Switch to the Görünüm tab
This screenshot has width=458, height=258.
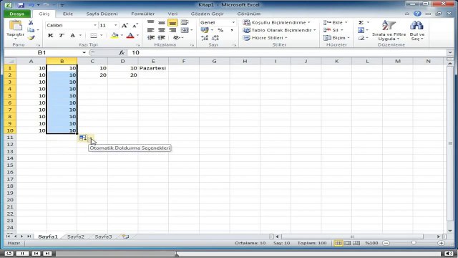pyautogui.click(x=248, y=14)
